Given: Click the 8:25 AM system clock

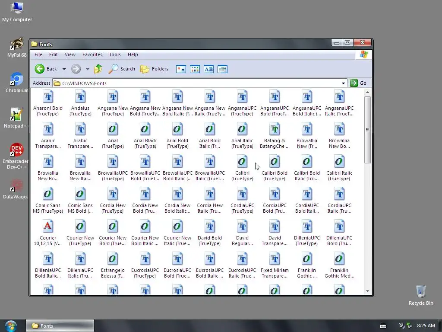Looking at the screenshot, I should [x=426, y=326].
